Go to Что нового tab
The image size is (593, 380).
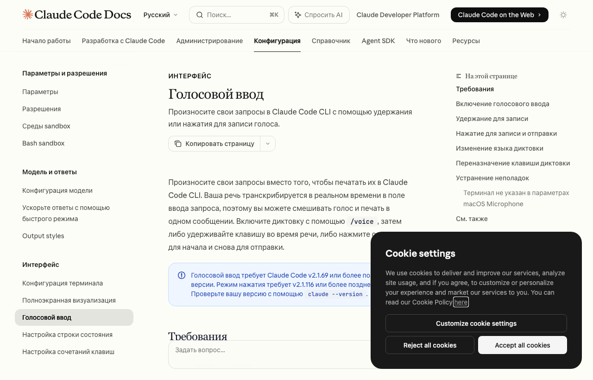click(x=423, y=41)
